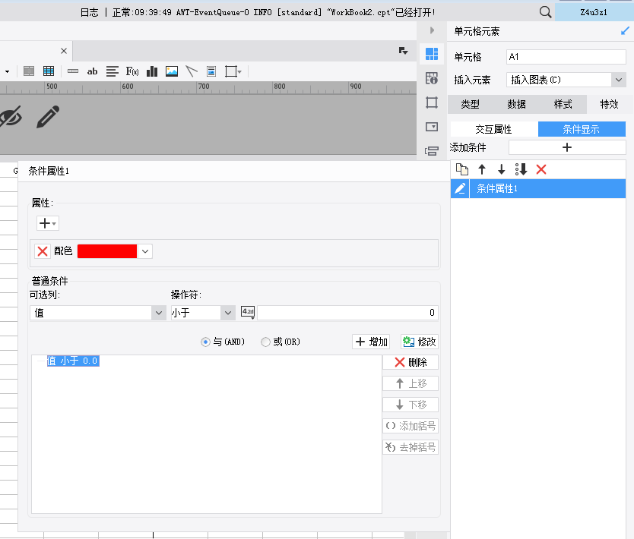Select 条件显示 tab
This screenshot has height=539, width=634.
click(582, 129)
